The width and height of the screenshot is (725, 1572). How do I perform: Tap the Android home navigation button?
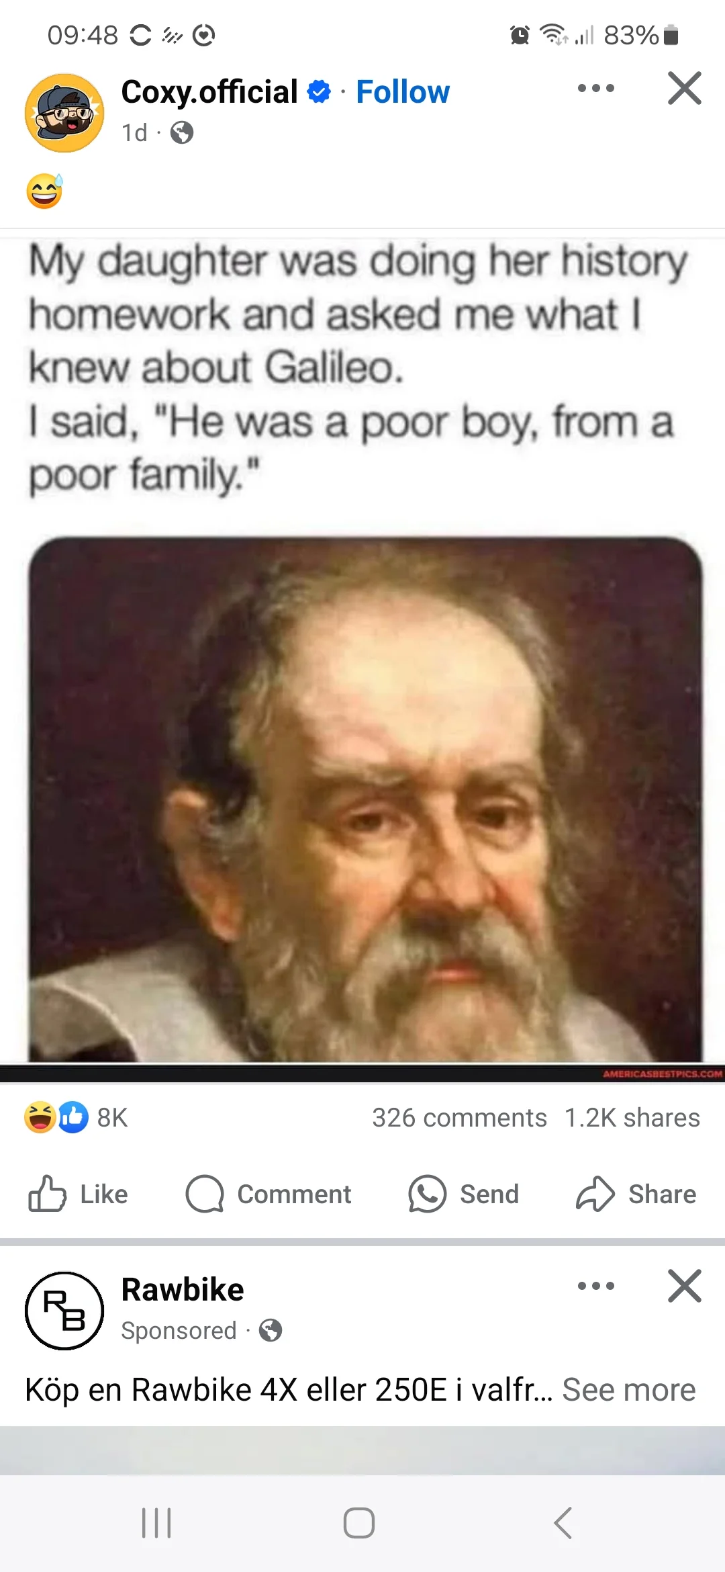359,1522
